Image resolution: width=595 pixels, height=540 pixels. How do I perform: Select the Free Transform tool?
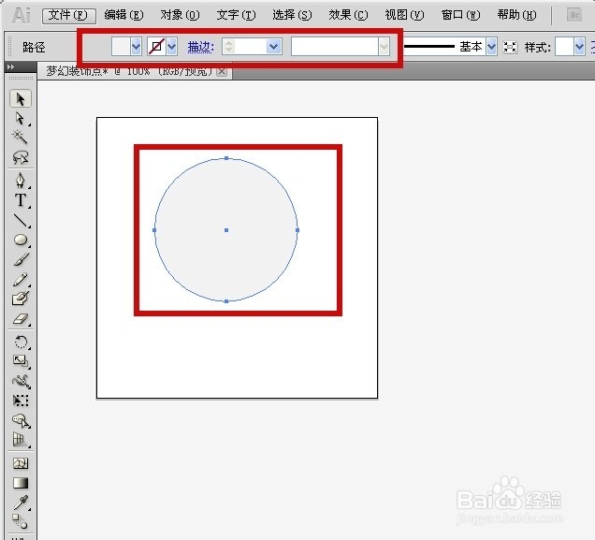click(20, 401)
